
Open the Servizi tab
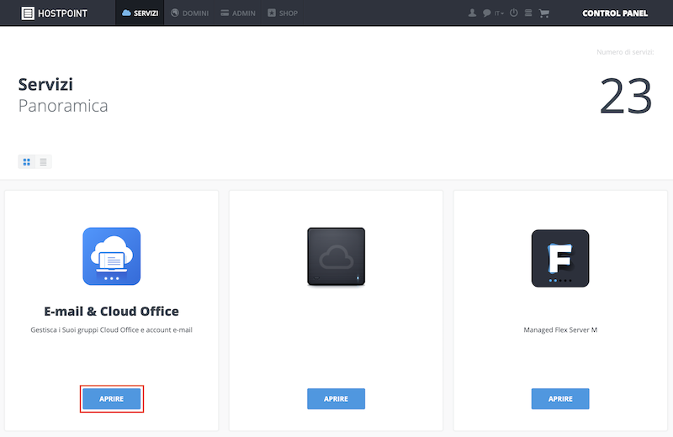click(140, 13)
